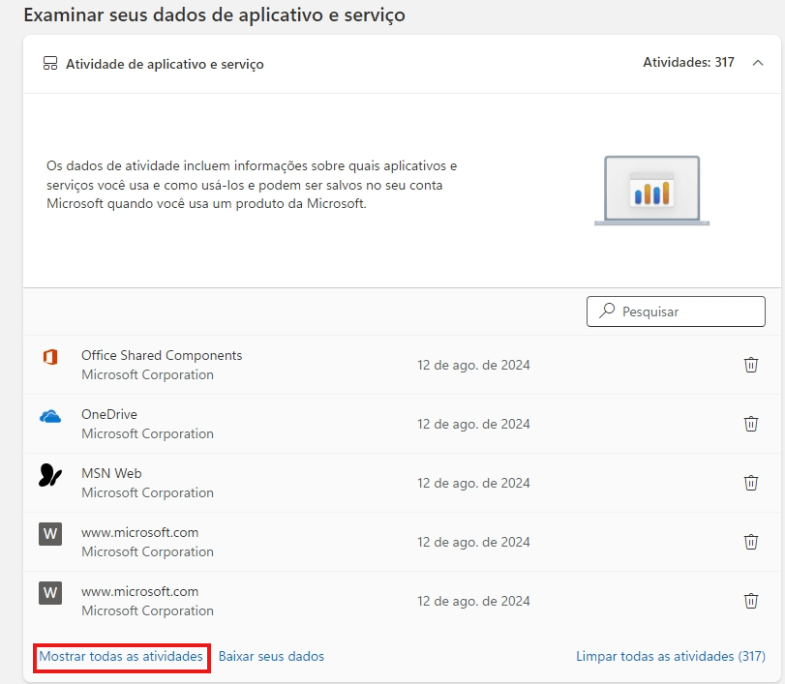Click Limpar todas as atividades (317)

point(671,656)
